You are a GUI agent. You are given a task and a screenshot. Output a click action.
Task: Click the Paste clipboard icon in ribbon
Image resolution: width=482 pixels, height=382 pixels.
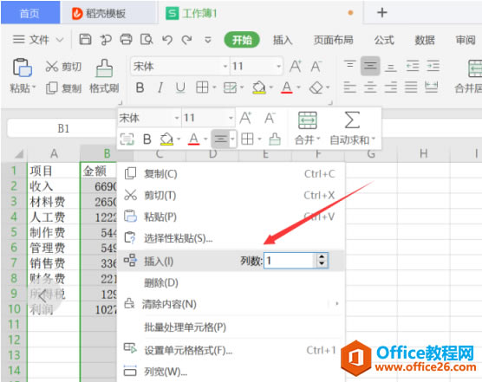22,68
